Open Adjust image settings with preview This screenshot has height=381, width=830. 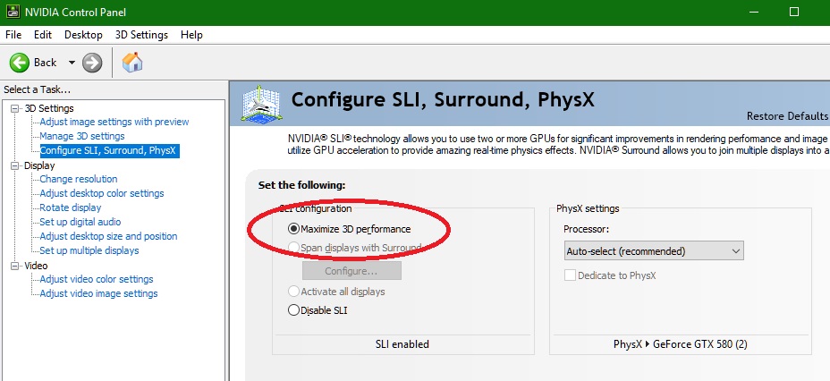[114, 122]
